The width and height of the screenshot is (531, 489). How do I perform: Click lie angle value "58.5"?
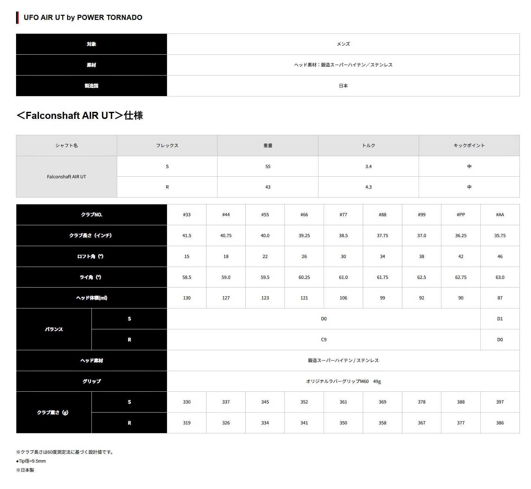point(187,277)
